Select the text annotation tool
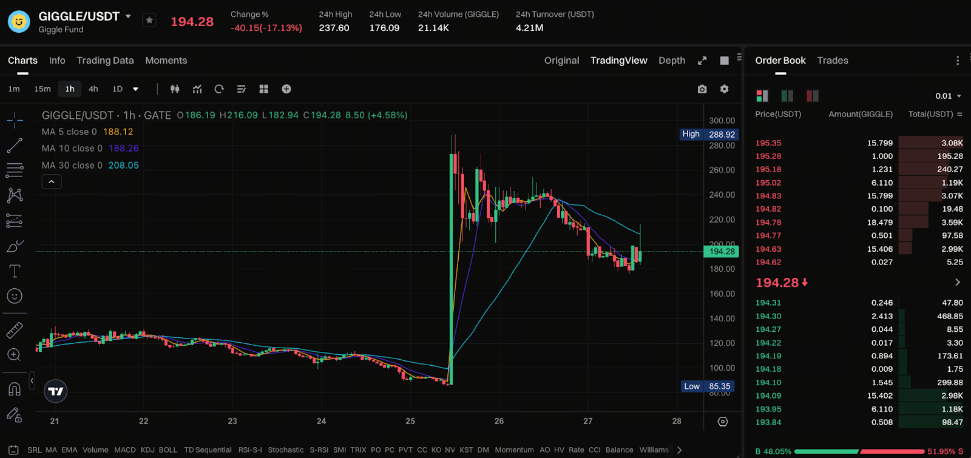This screenshot has height=458, width=971. pyautogui.click(x=15, y=271)
